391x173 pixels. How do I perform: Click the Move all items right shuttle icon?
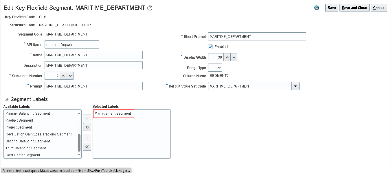87,127
